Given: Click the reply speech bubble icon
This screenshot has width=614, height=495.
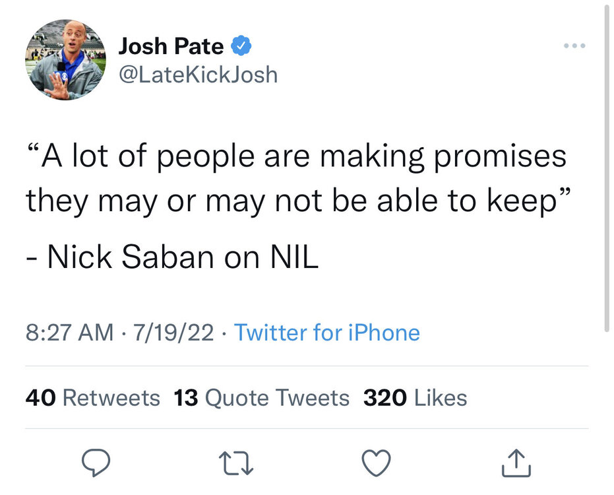Looking at the screenshot, I should coord(96,464).
